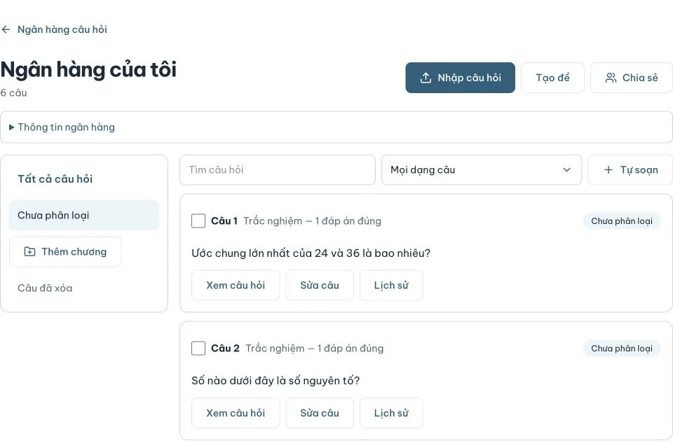
Task: Click the Câu 1 type label Trắc nghiệm
Action: 312,220
